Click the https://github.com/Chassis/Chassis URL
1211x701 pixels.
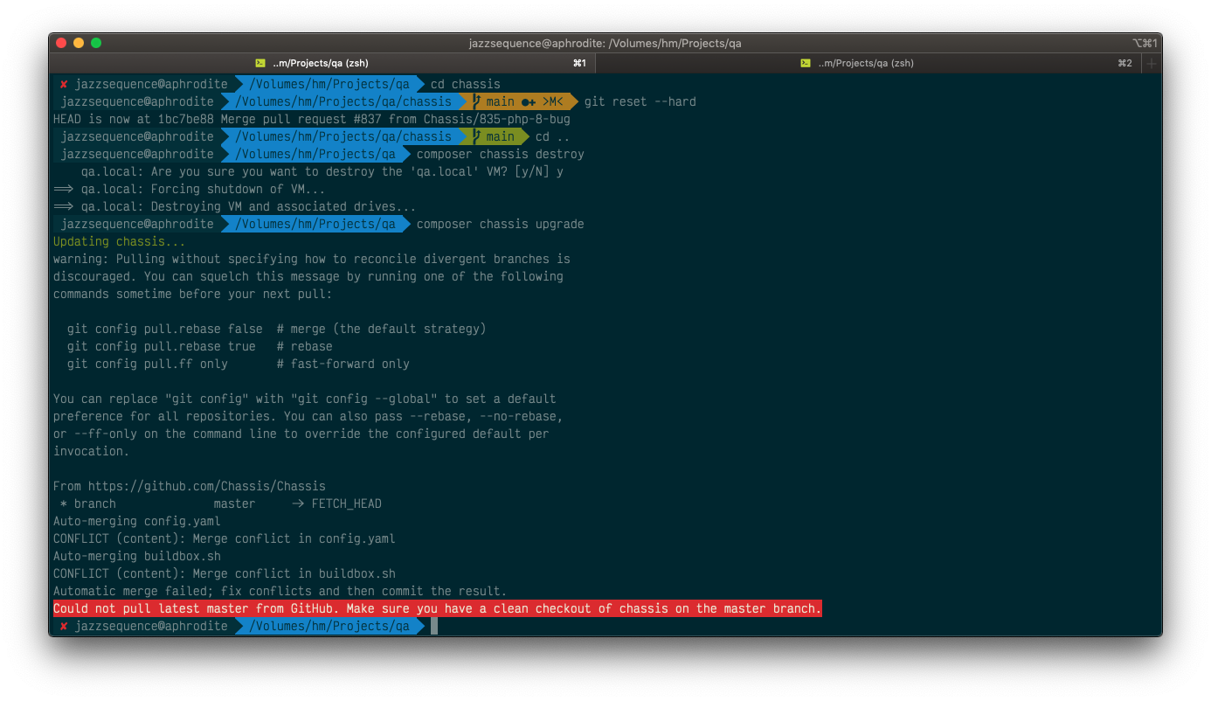[x=207, y=487]
